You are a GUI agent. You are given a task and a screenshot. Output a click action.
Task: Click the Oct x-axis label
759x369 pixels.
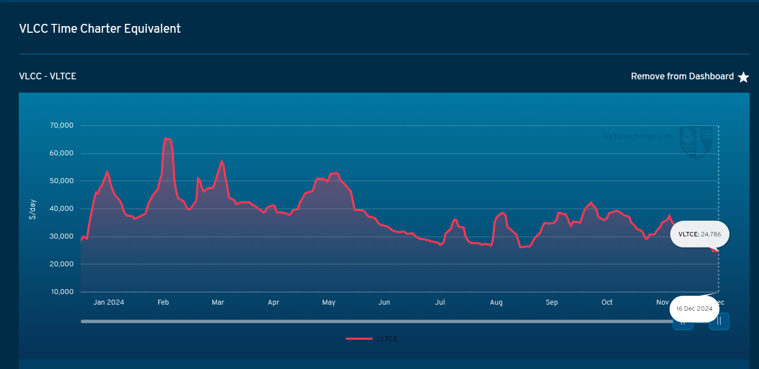[x=607, y=302]
